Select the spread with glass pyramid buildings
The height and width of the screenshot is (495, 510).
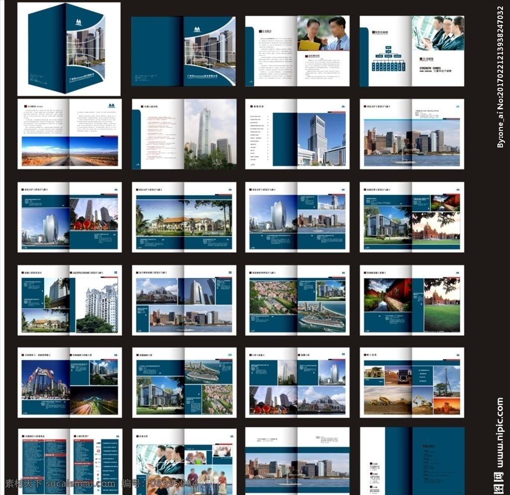(184, 300)
